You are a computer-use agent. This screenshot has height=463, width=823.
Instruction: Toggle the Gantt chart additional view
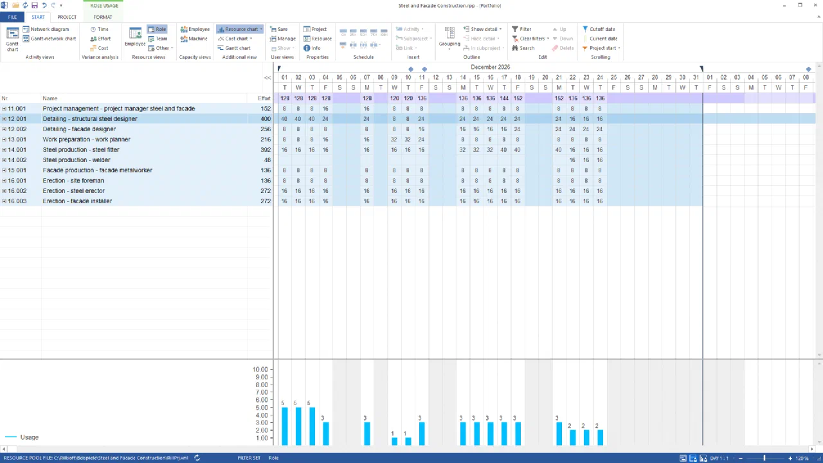pos(234,48)
